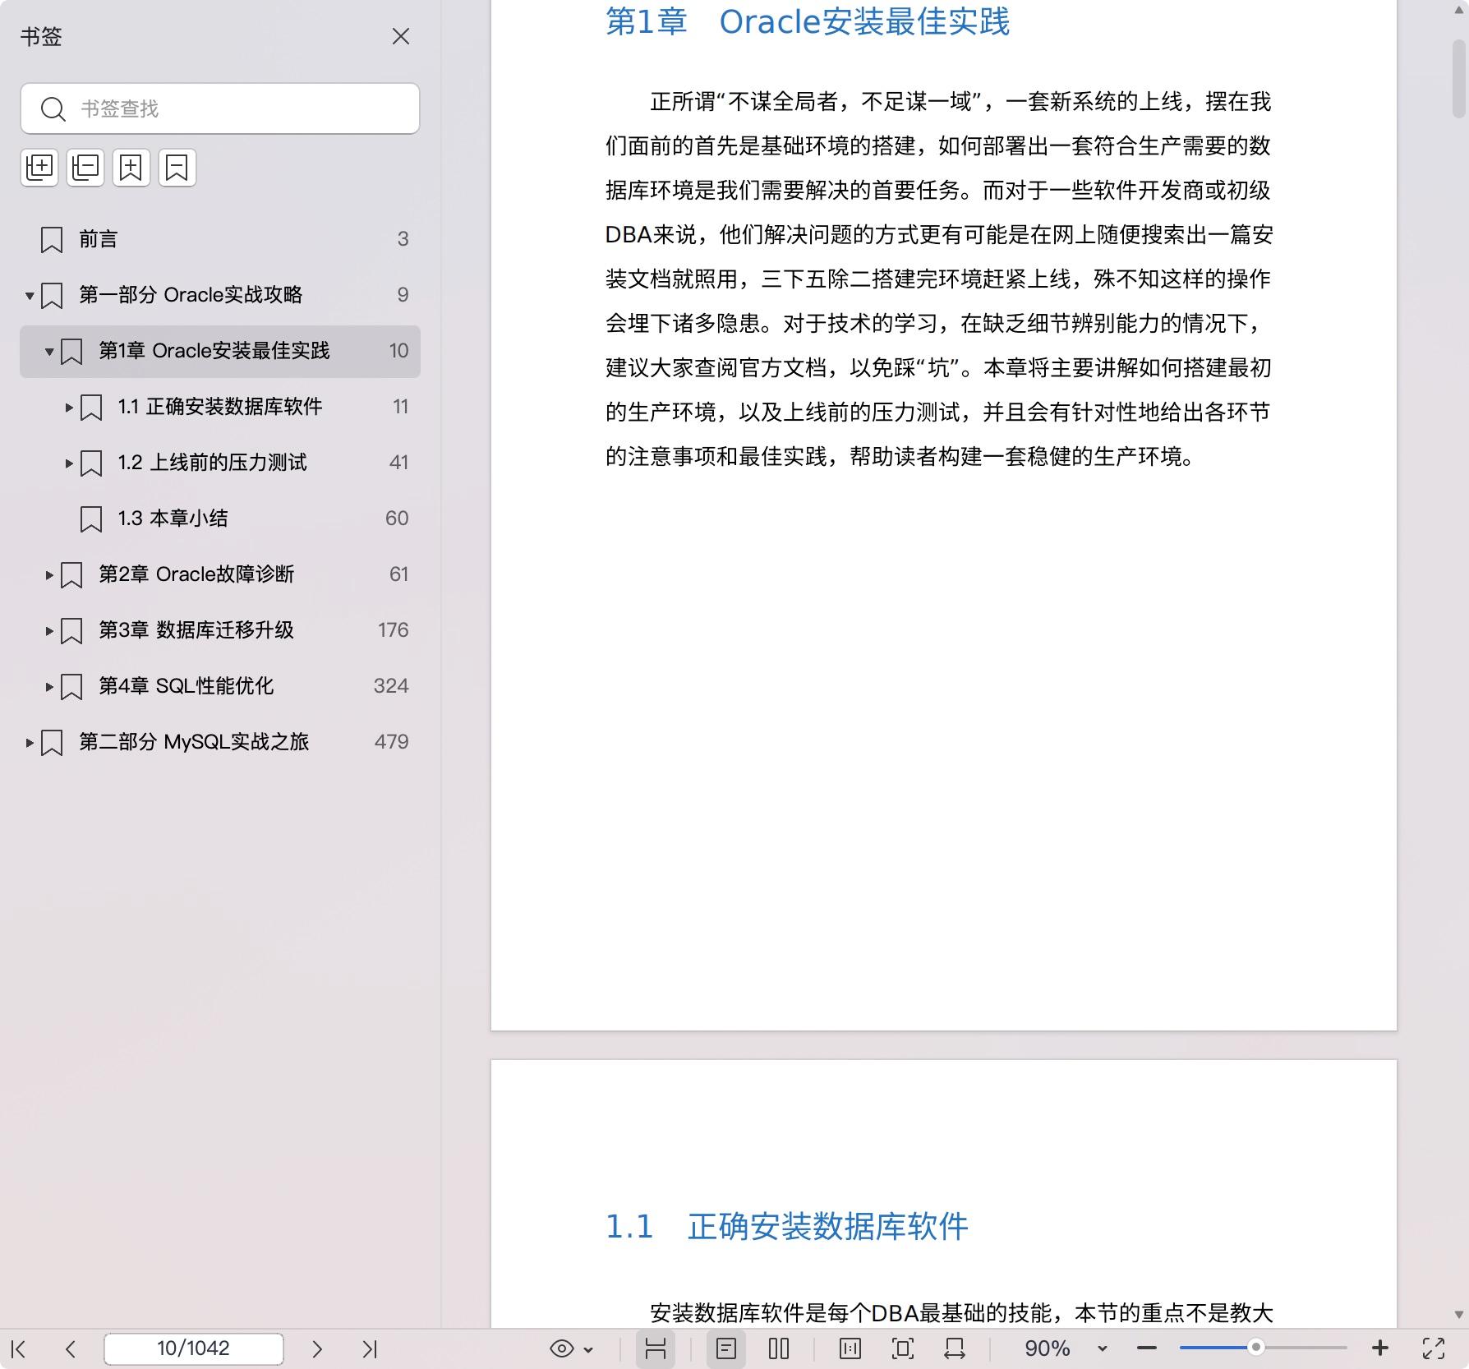1469x1369 pixels.
Task: Enter full screen mode
Action: [x=1434, y=1348]
